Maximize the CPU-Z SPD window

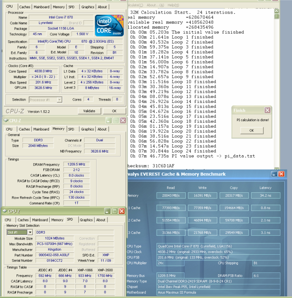tap(114, 211)
